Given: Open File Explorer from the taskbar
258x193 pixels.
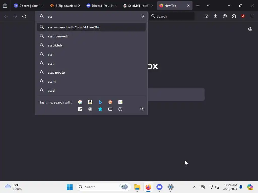Looking at the screenshot, I should pos(137,187).
